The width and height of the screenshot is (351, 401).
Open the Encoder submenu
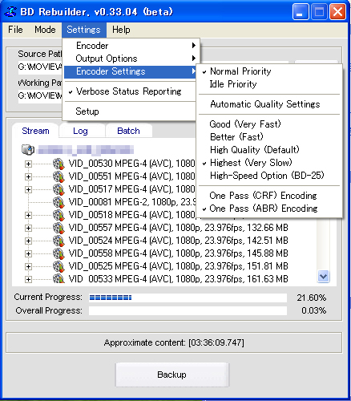tap(130, 46)
